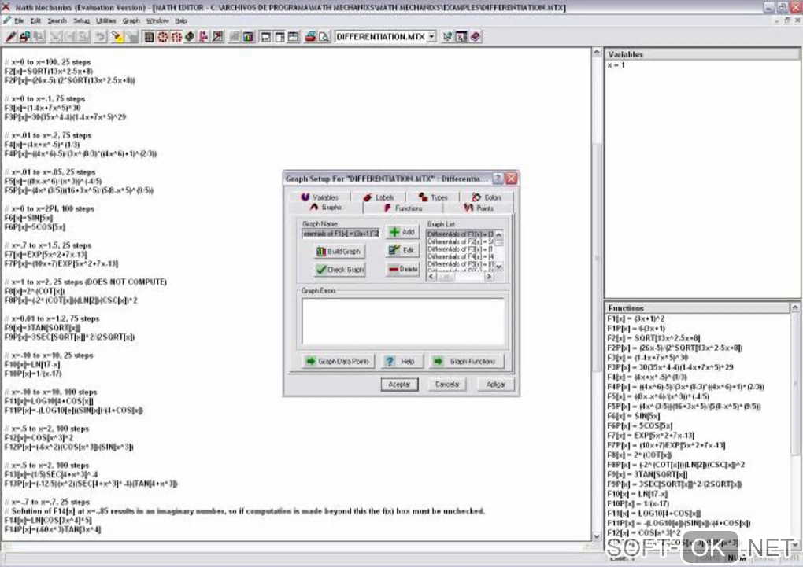803x567 pixels.
Task: Open the Utilities menu
Action: coord(106,21)
